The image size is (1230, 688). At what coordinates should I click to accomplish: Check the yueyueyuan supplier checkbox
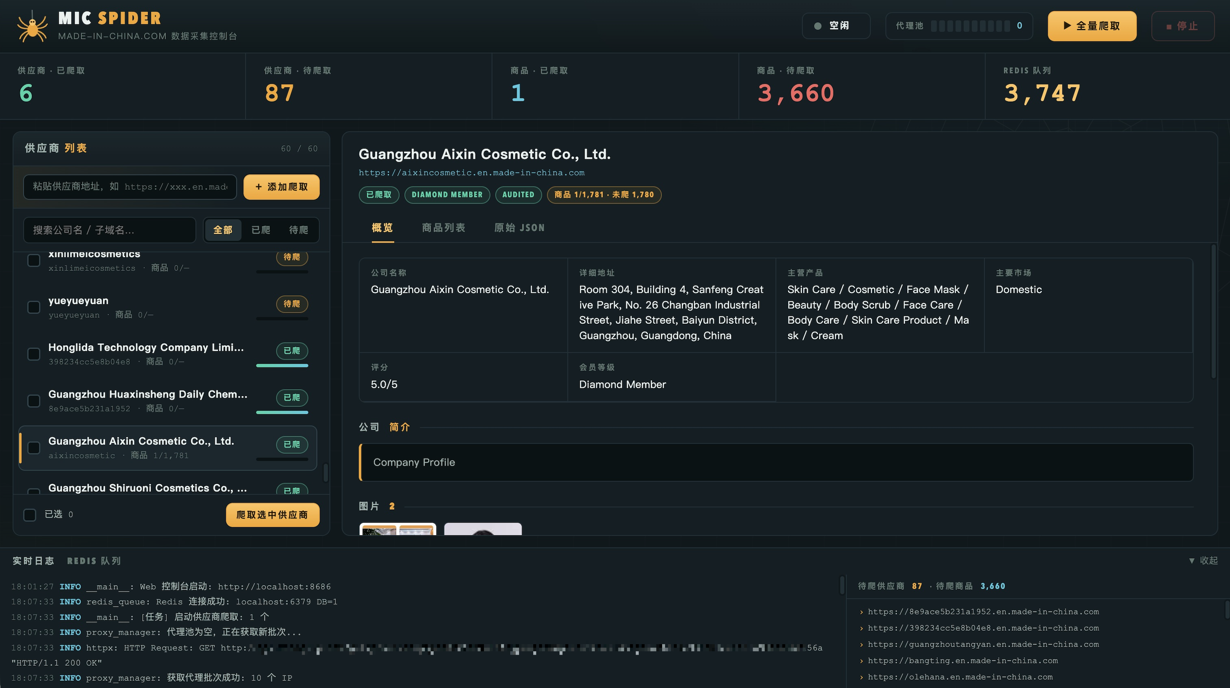[x=33, y=307]
